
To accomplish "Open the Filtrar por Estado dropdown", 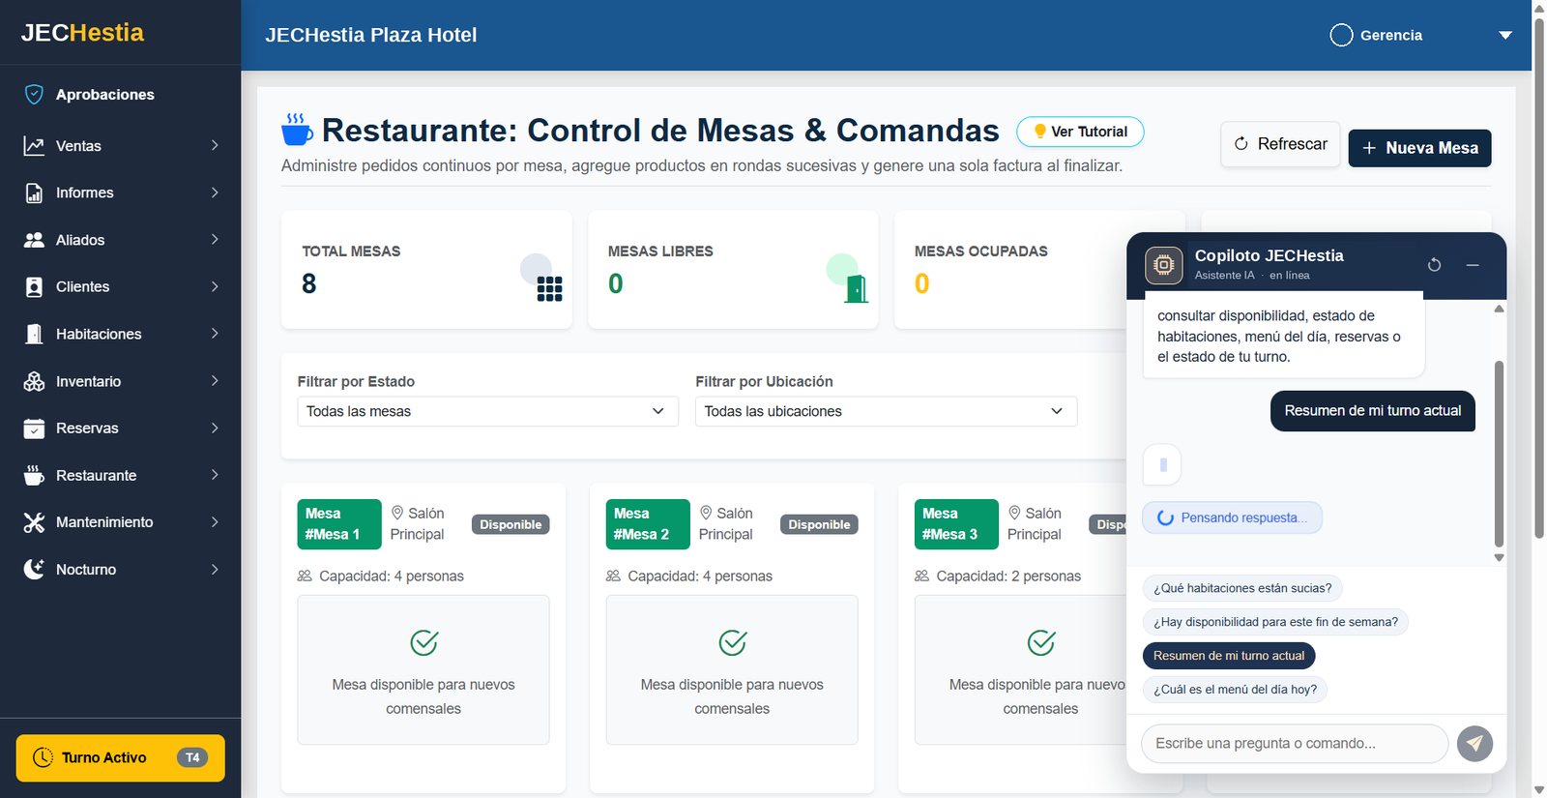I will click(x=487, y=411).
